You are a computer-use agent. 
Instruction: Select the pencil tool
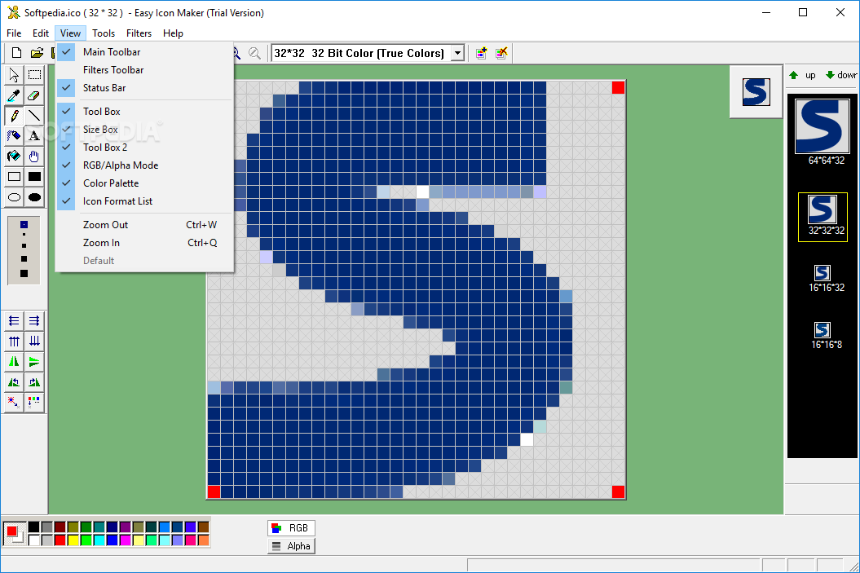point(14,116)
